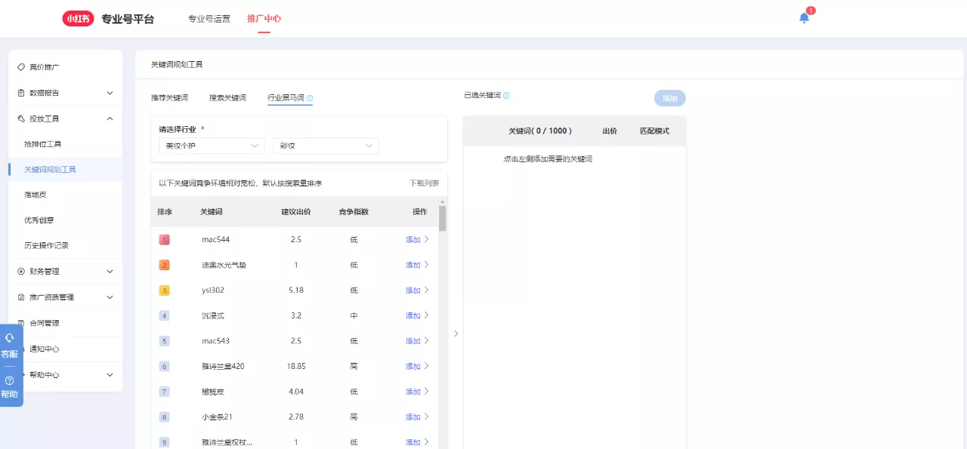
Task: Switch to 推广中心 top tab
Action: [264, 19]
